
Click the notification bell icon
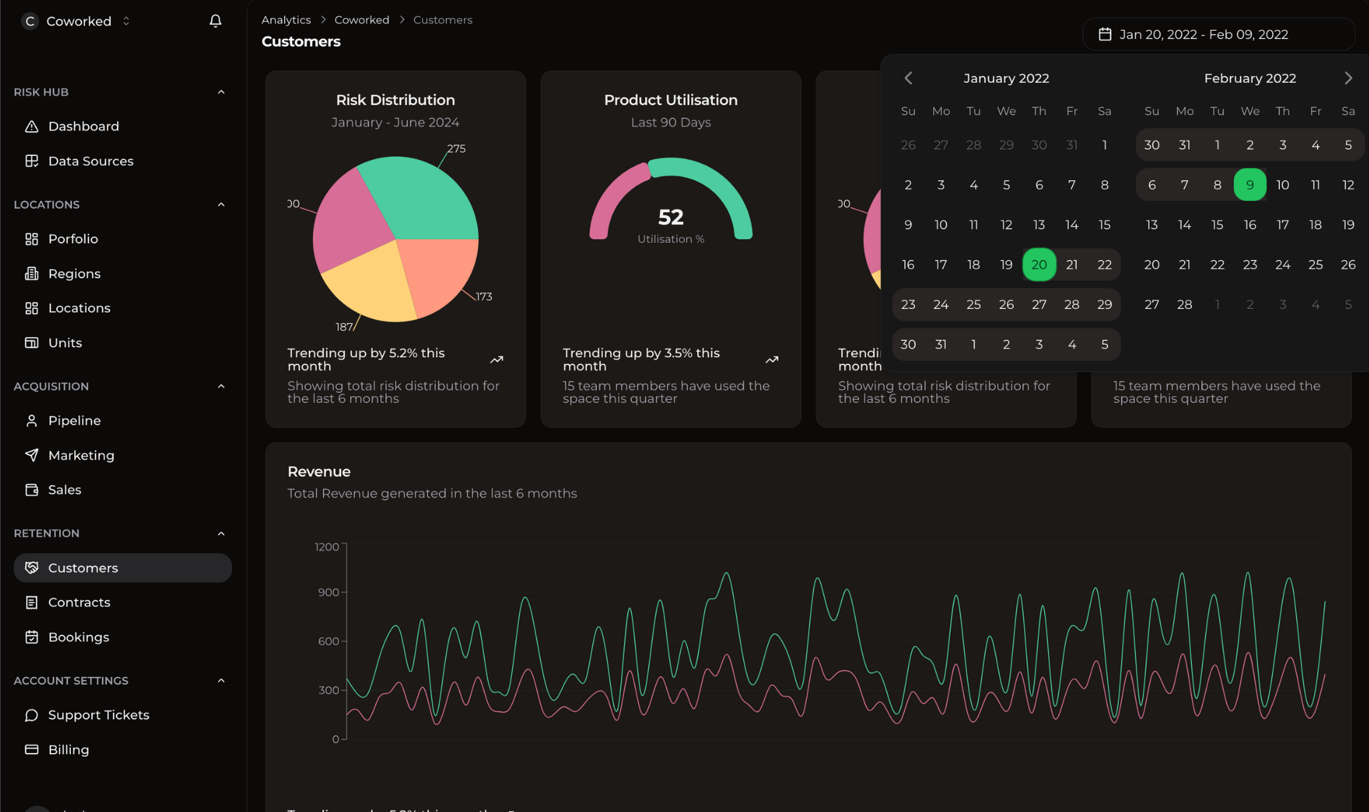pyautogui.click(x=215, y=20)
